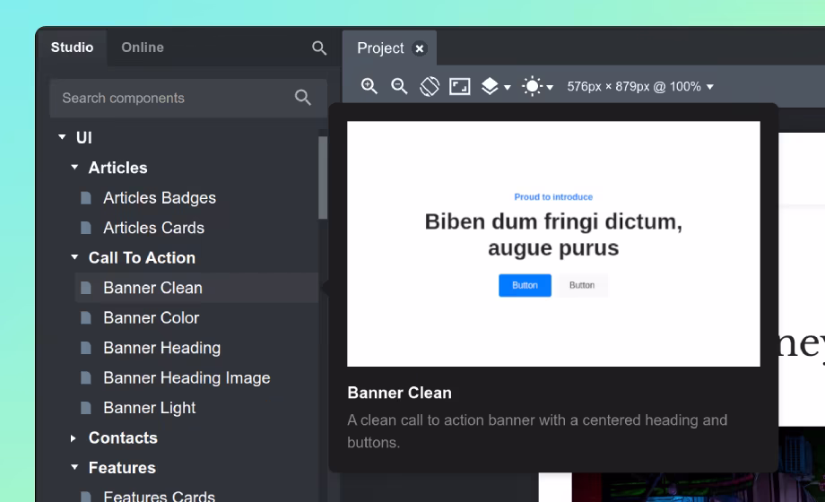Screen dimensions: 825x502
Task: Click the components panel scrollbar
Action: (x=323, y=179)
